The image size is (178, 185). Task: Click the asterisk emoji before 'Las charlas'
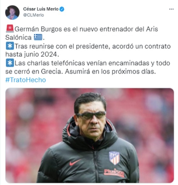(x=10, y=63)
